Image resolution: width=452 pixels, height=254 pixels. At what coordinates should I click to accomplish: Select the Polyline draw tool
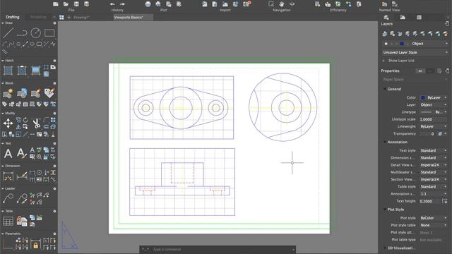pos(22,33)
